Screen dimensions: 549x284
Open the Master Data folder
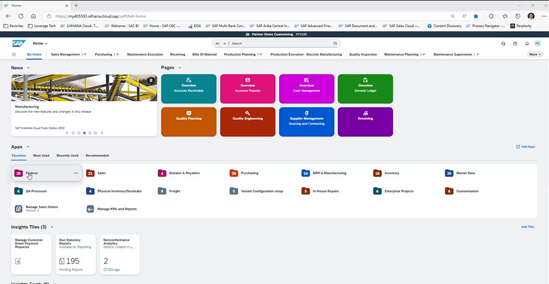[x=460, y=173]
